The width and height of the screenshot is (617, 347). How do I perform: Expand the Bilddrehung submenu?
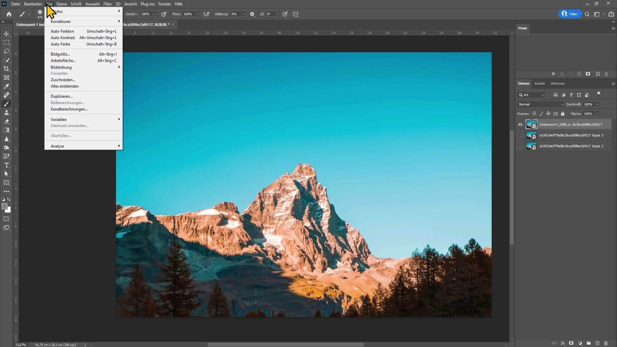coord(61,67)
